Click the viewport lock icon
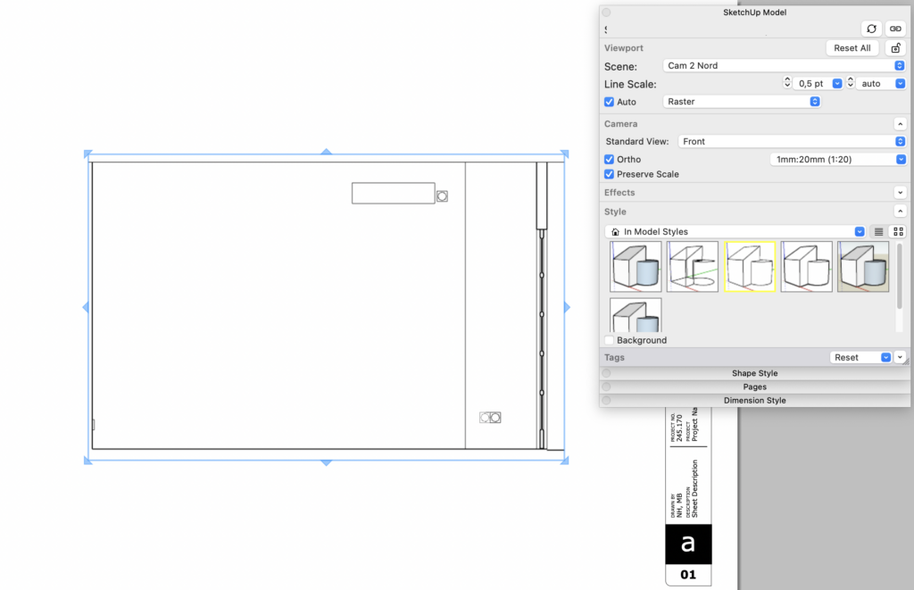This screenshot has width=914, height=590. pos(896,48)
